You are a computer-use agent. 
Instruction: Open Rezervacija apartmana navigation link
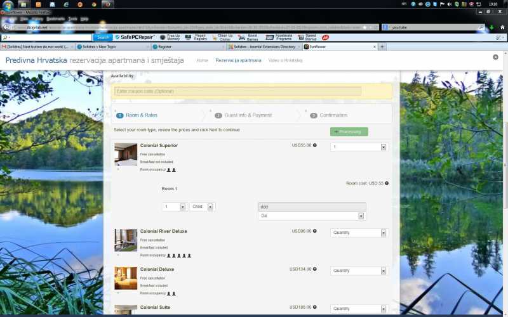pyautogui.click(x=238, y=60)
